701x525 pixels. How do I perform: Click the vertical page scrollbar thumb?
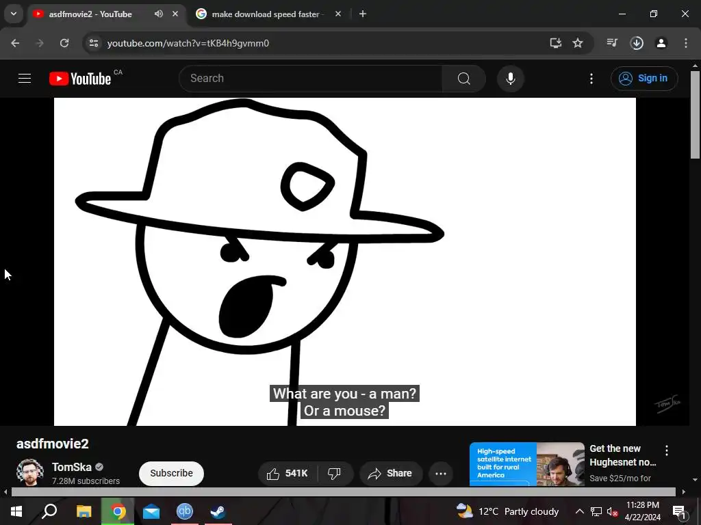(x=695, y=114)
